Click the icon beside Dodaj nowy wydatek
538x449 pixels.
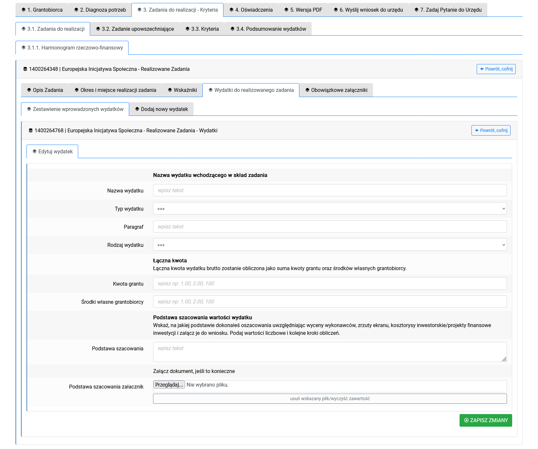click(137, 109)
